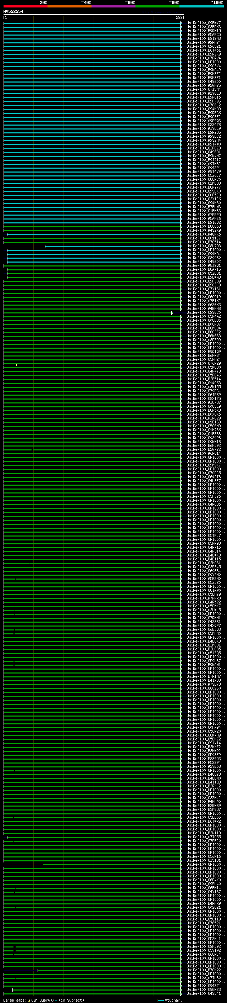Select the UniRef100_B9HX96 label

coord(204,101)
